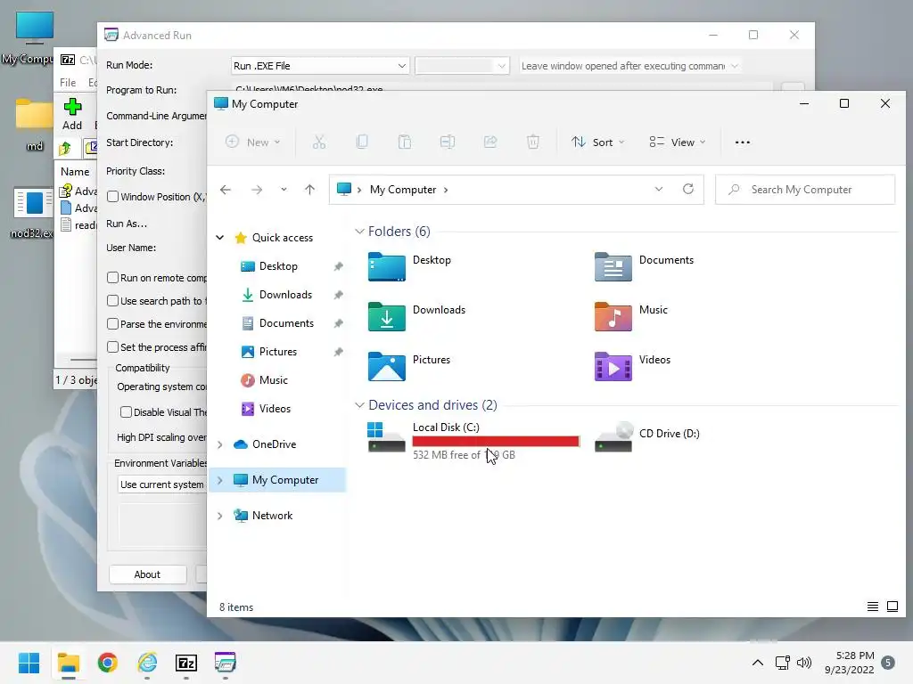Viewport: 913px width, 684px height.
Task: Collapse the Quick access tree node
Action: click(x=220, y=237)
